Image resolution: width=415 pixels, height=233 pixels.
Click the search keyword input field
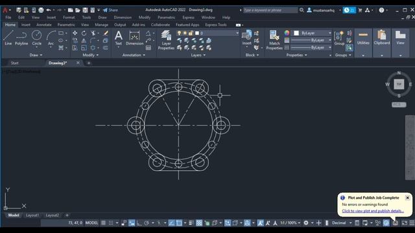coord(270,10)
